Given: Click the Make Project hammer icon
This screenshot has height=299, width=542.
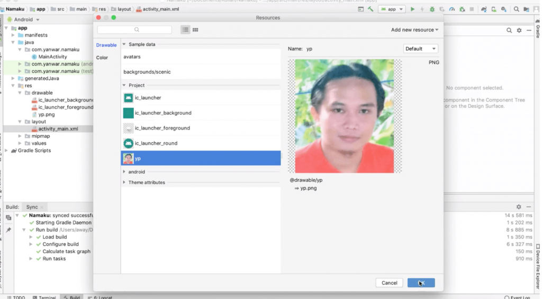Looking at the screenshot, I should click(x=371, y=9).
